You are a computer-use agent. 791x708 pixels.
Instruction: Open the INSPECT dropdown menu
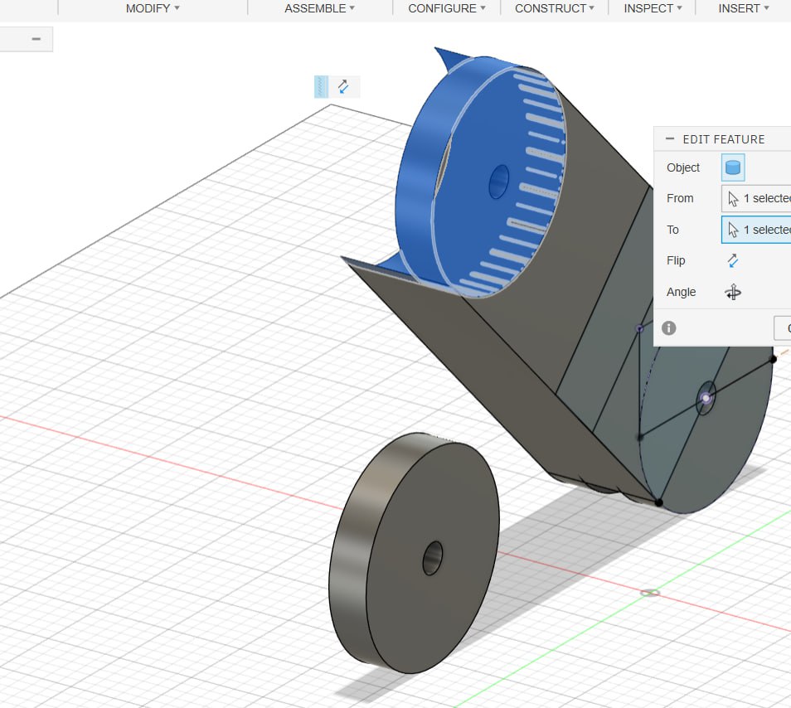coord(653,8)
